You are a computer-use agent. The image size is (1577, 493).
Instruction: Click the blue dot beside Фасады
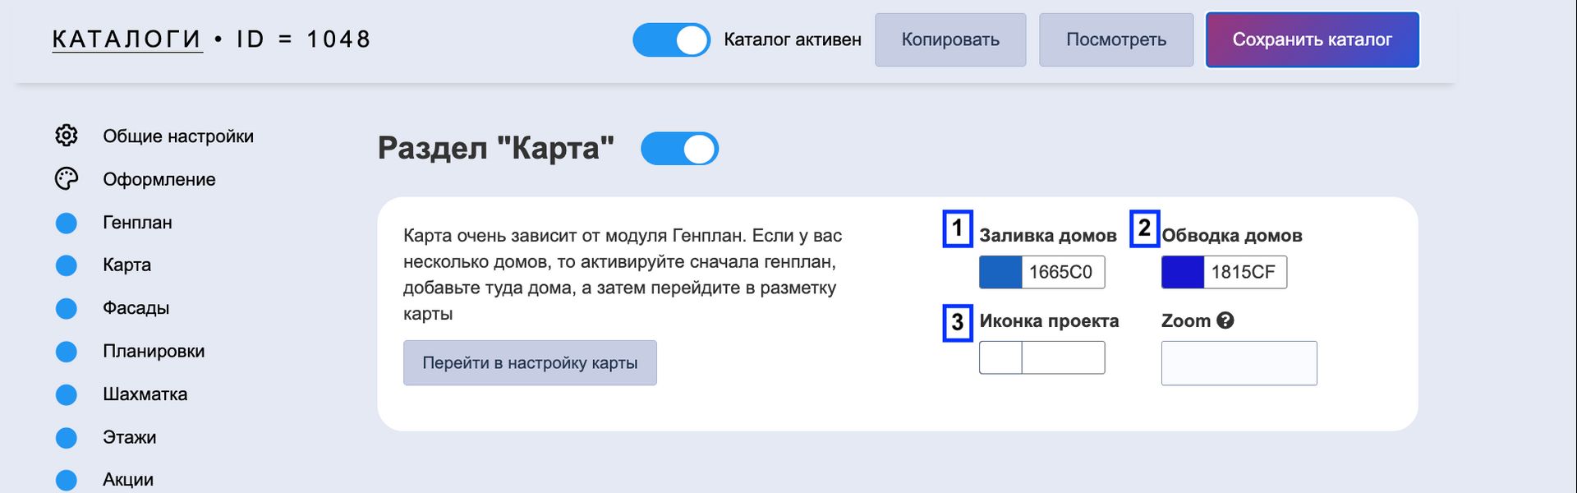[67, 308]
